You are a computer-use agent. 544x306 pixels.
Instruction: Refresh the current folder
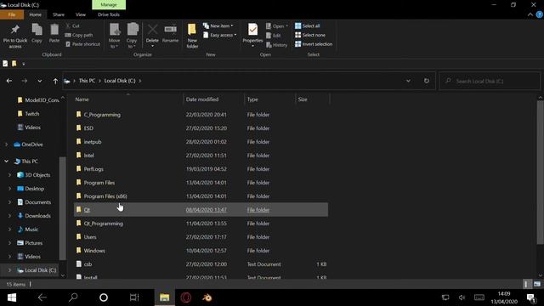tap(427, 81)
